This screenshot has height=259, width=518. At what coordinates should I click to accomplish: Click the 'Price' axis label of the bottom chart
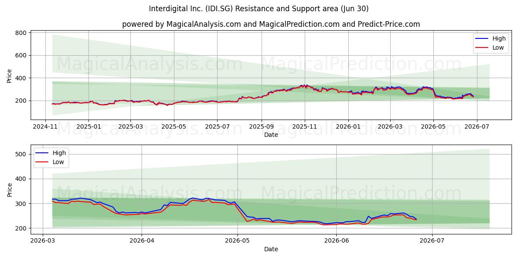coord(9,190)
